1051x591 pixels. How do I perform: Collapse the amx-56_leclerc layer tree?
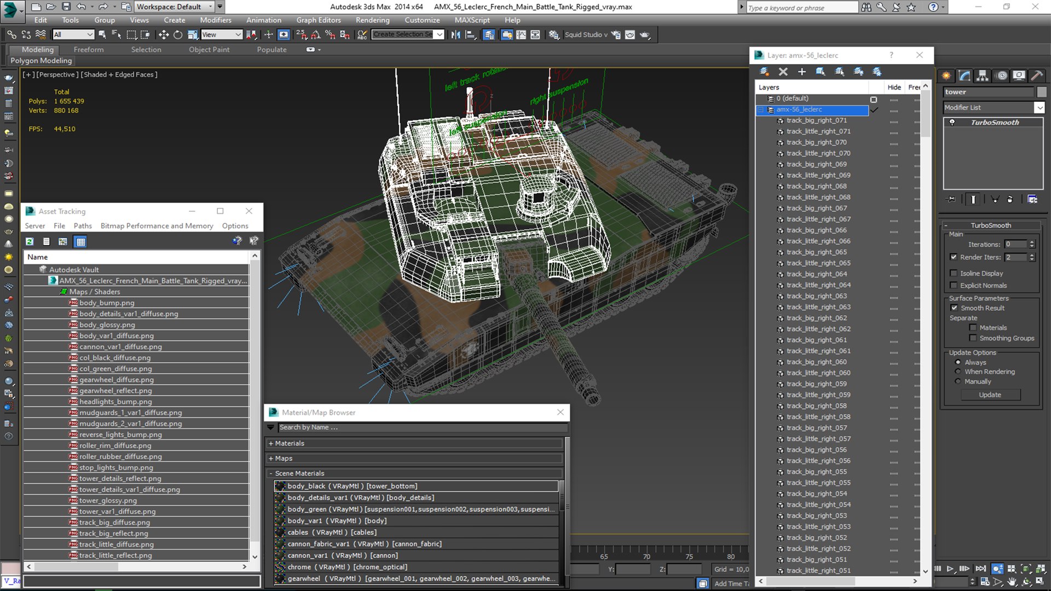(760, 109)
